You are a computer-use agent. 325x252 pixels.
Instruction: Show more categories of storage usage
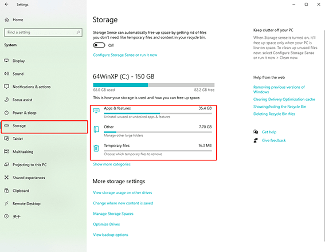[x=112, y=164]
